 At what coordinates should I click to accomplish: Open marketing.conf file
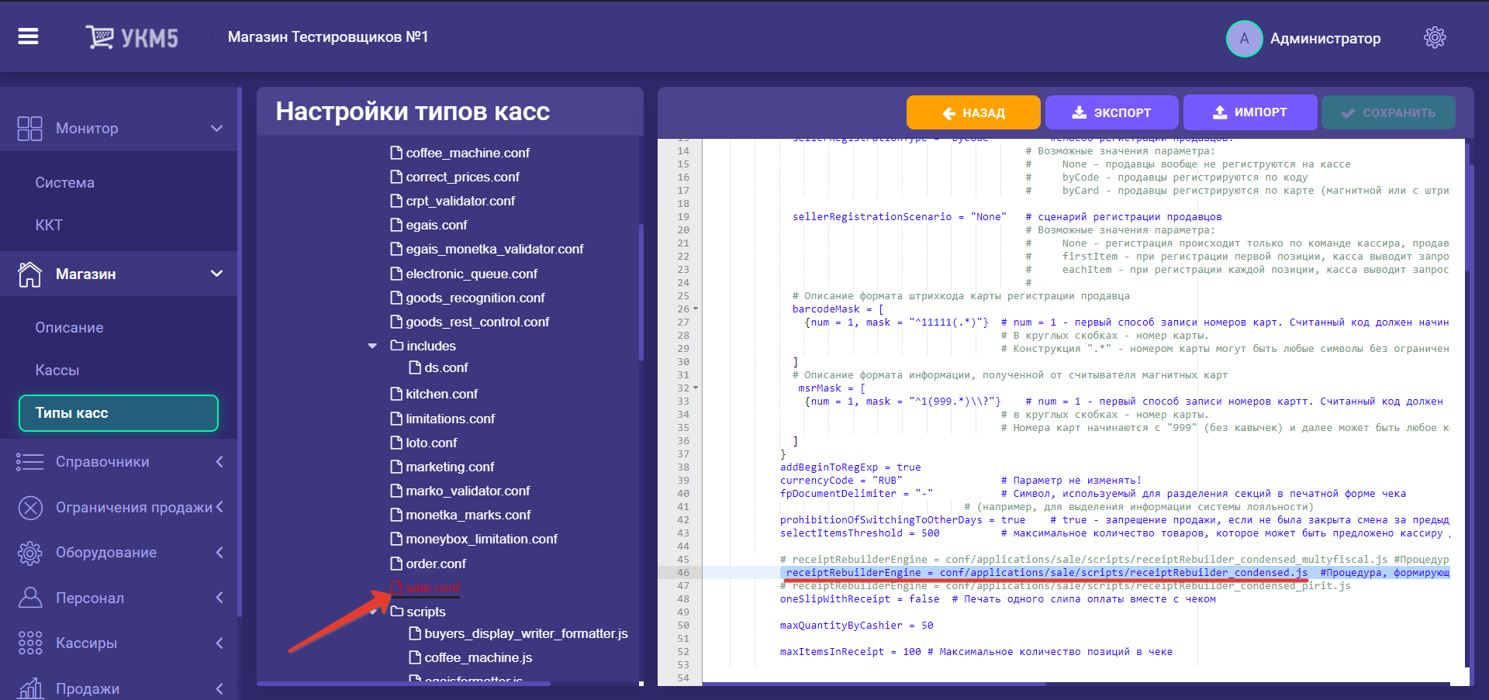pos(450,467)
